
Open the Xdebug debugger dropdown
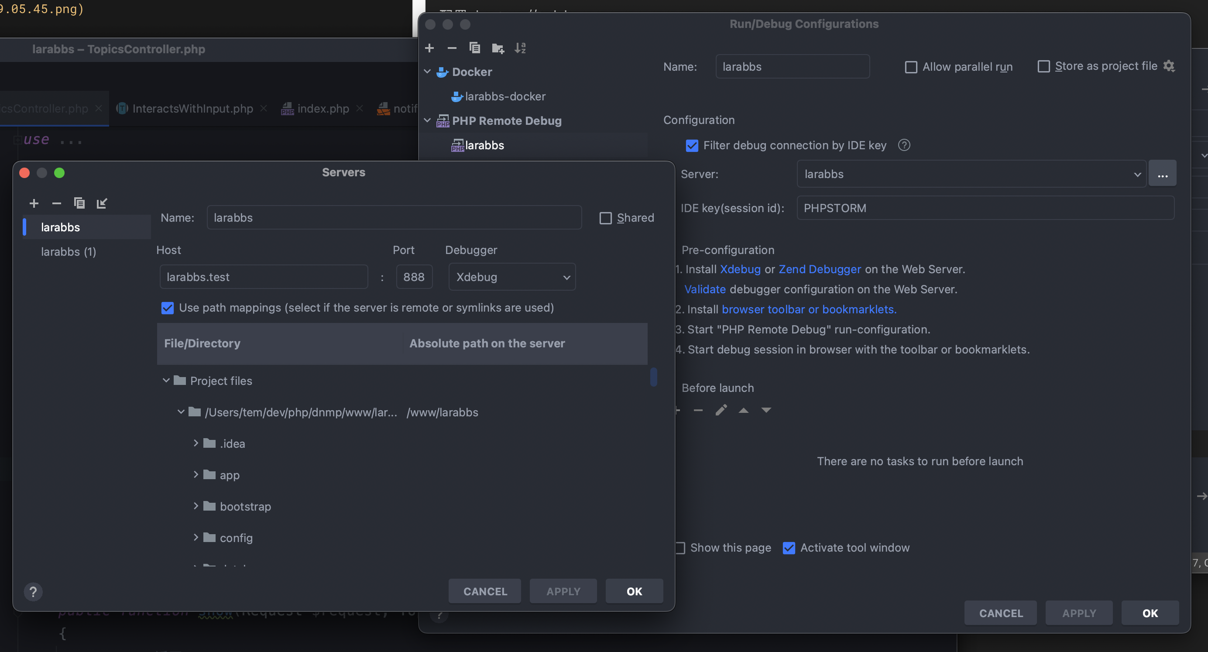coord(511,277)
